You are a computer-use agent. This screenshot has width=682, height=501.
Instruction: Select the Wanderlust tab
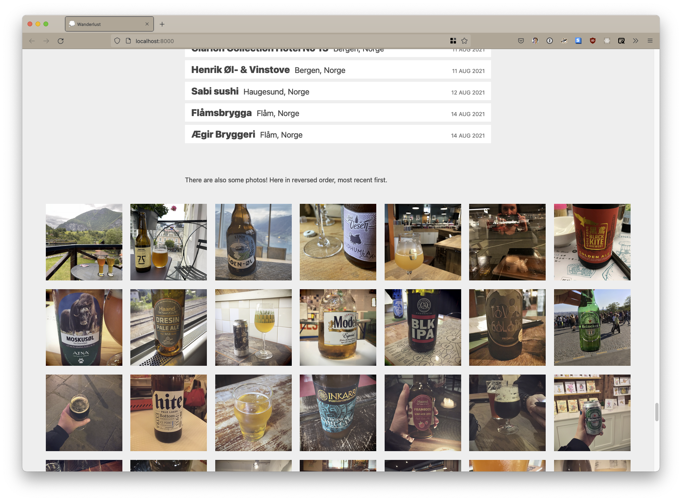pyautogui.click(x=109, y=24)
